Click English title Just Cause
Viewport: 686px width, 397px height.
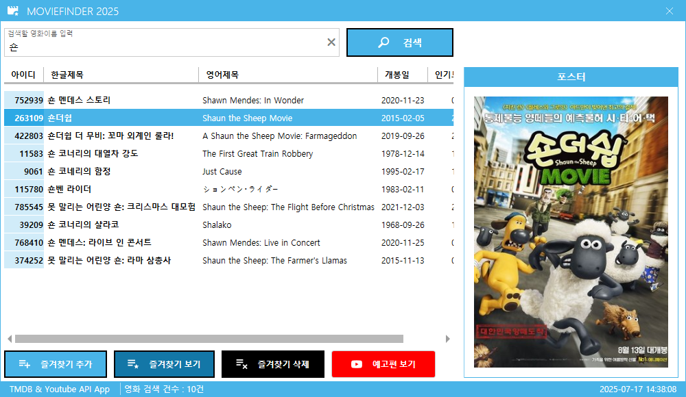(x=222, y=172)
